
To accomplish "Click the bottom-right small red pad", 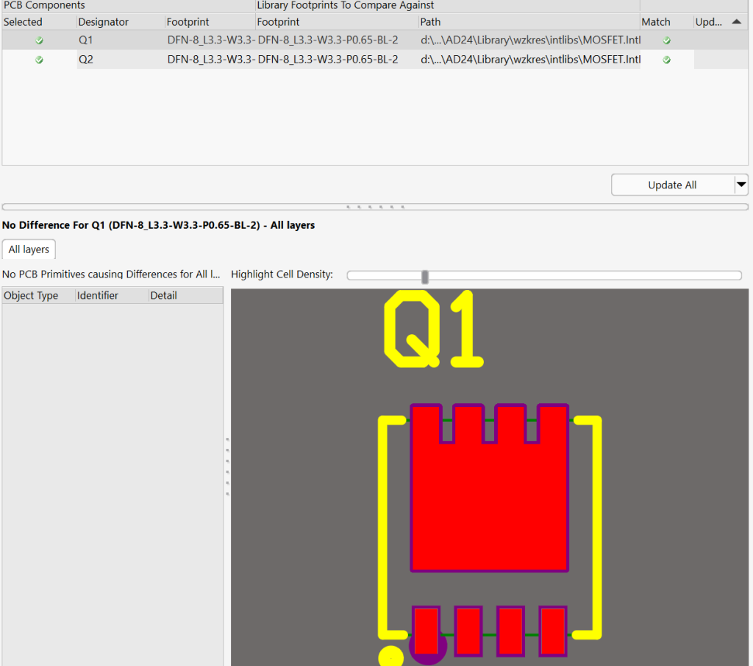I will point(552,631).
